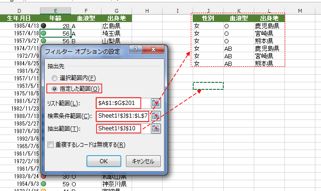
Task: Select the first AB cell in column K
Action: coord(239,48)
